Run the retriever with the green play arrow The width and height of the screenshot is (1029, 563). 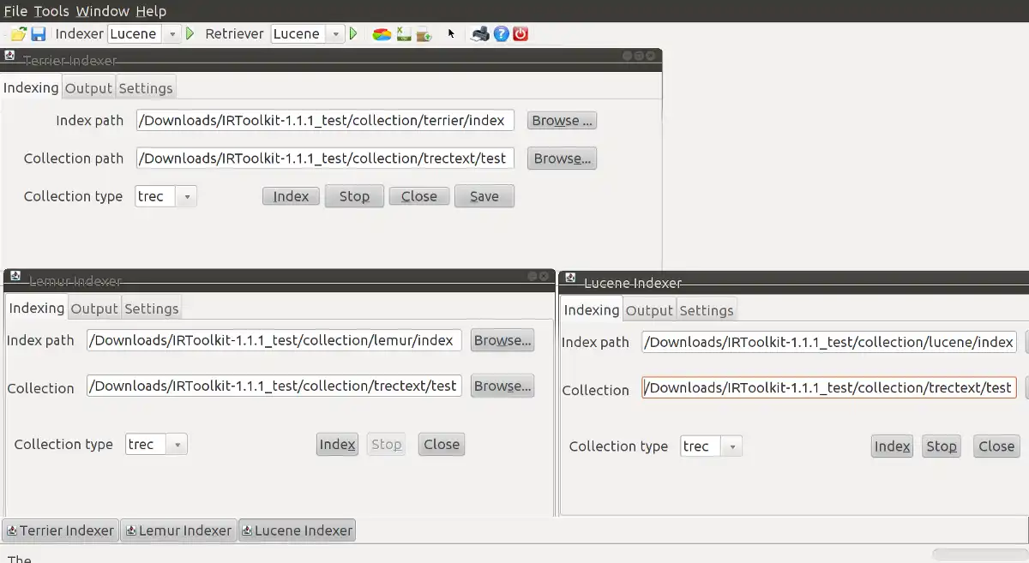(x=352, y=34)
